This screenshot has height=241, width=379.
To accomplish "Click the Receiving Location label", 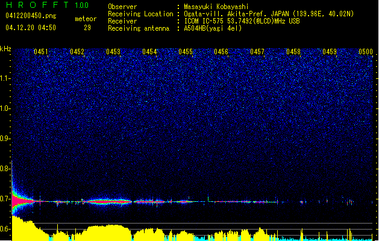I will pos(140,14).
